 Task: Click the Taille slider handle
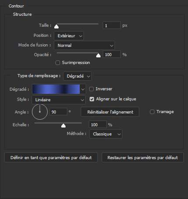[x=56, y=26]
